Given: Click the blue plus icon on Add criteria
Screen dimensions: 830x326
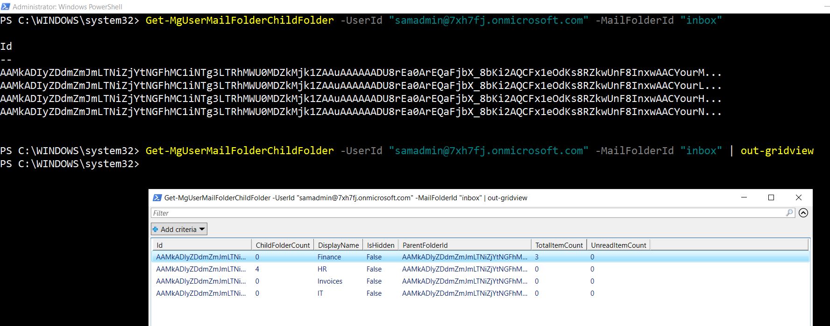Looking at the screenshot, I should 156,229.
